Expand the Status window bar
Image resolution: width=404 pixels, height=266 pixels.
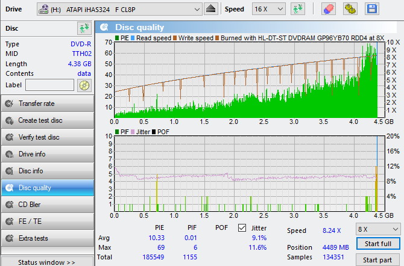pos(47,262)
